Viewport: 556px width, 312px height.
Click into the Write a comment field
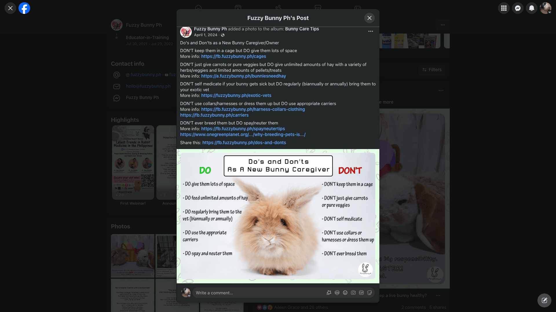(258, 293)
